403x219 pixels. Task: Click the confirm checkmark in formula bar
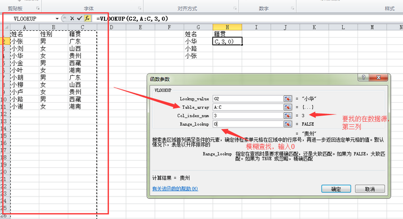pyautogui.click(x=79, y=18)
